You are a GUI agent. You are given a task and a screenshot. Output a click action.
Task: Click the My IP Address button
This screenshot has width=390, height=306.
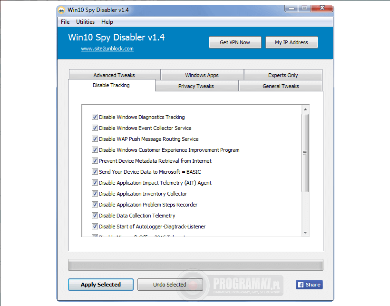[x=292, y=42]
